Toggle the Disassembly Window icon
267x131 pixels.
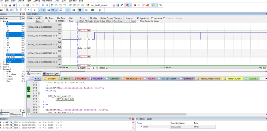tap(44, 10)
